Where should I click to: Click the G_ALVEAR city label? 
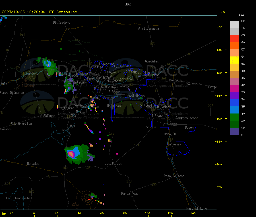(x=170, y=125)
